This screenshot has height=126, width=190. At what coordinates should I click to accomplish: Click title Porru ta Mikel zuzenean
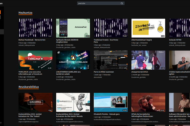(x=104, y=72)
